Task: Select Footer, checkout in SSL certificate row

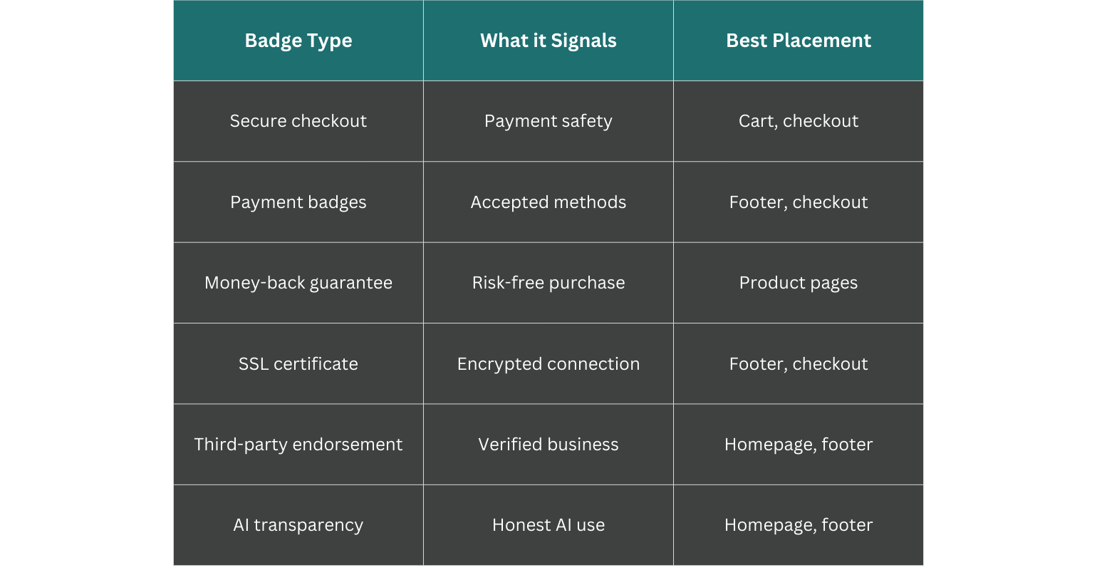Action: pyautogui.click(x=799, y=364)
